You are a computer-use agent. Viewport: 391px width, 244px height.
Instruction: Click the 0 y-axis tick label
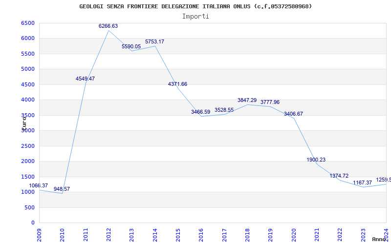[33, 223]
